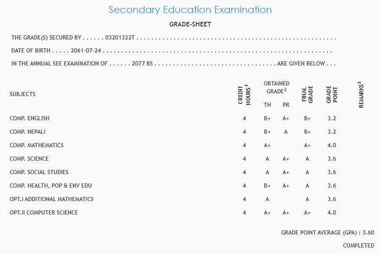This screenshot has width=380, height=254.
Task: Click the OBTAINED GRADE column header
Action: click(276, 87)
